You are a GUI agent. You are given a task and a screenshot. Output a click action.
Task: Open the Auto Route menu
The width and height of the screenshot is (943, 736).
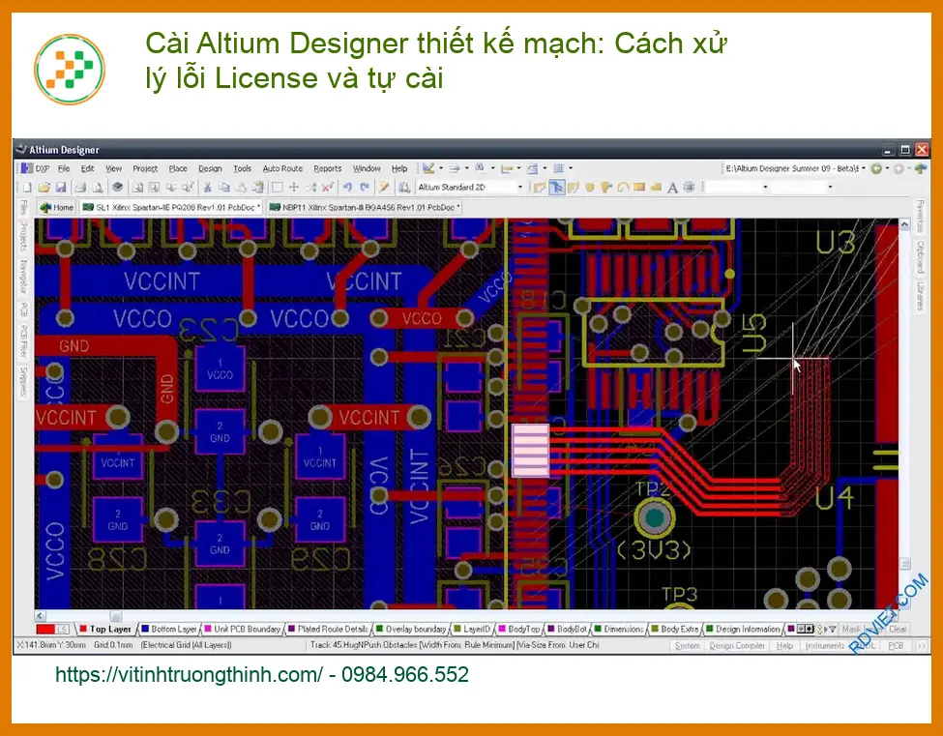tap(282, 169)
